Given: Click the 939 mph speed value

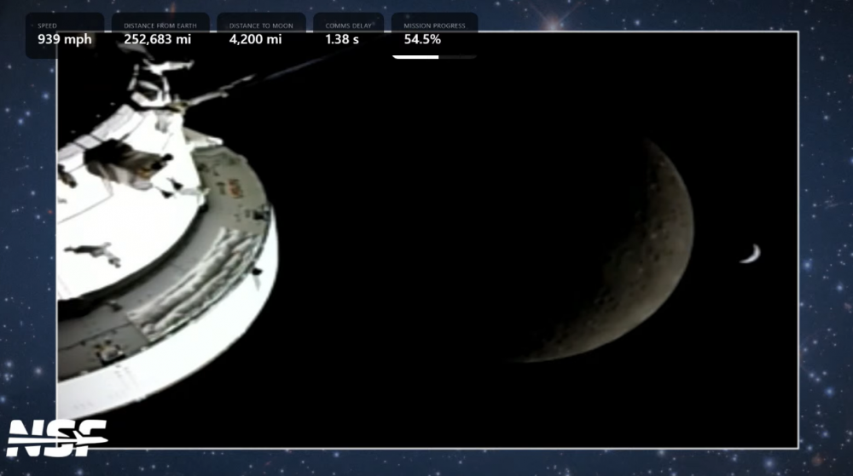Looking at the screenshot, I should point(65,39).
